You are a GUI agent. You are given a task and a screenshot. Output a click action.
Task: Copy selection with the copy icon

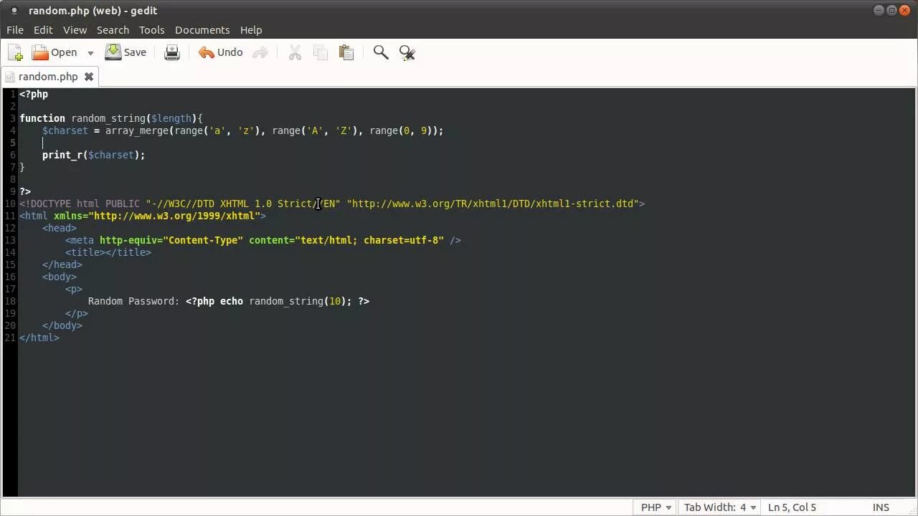pyautogui.click(x=321, y=52)
